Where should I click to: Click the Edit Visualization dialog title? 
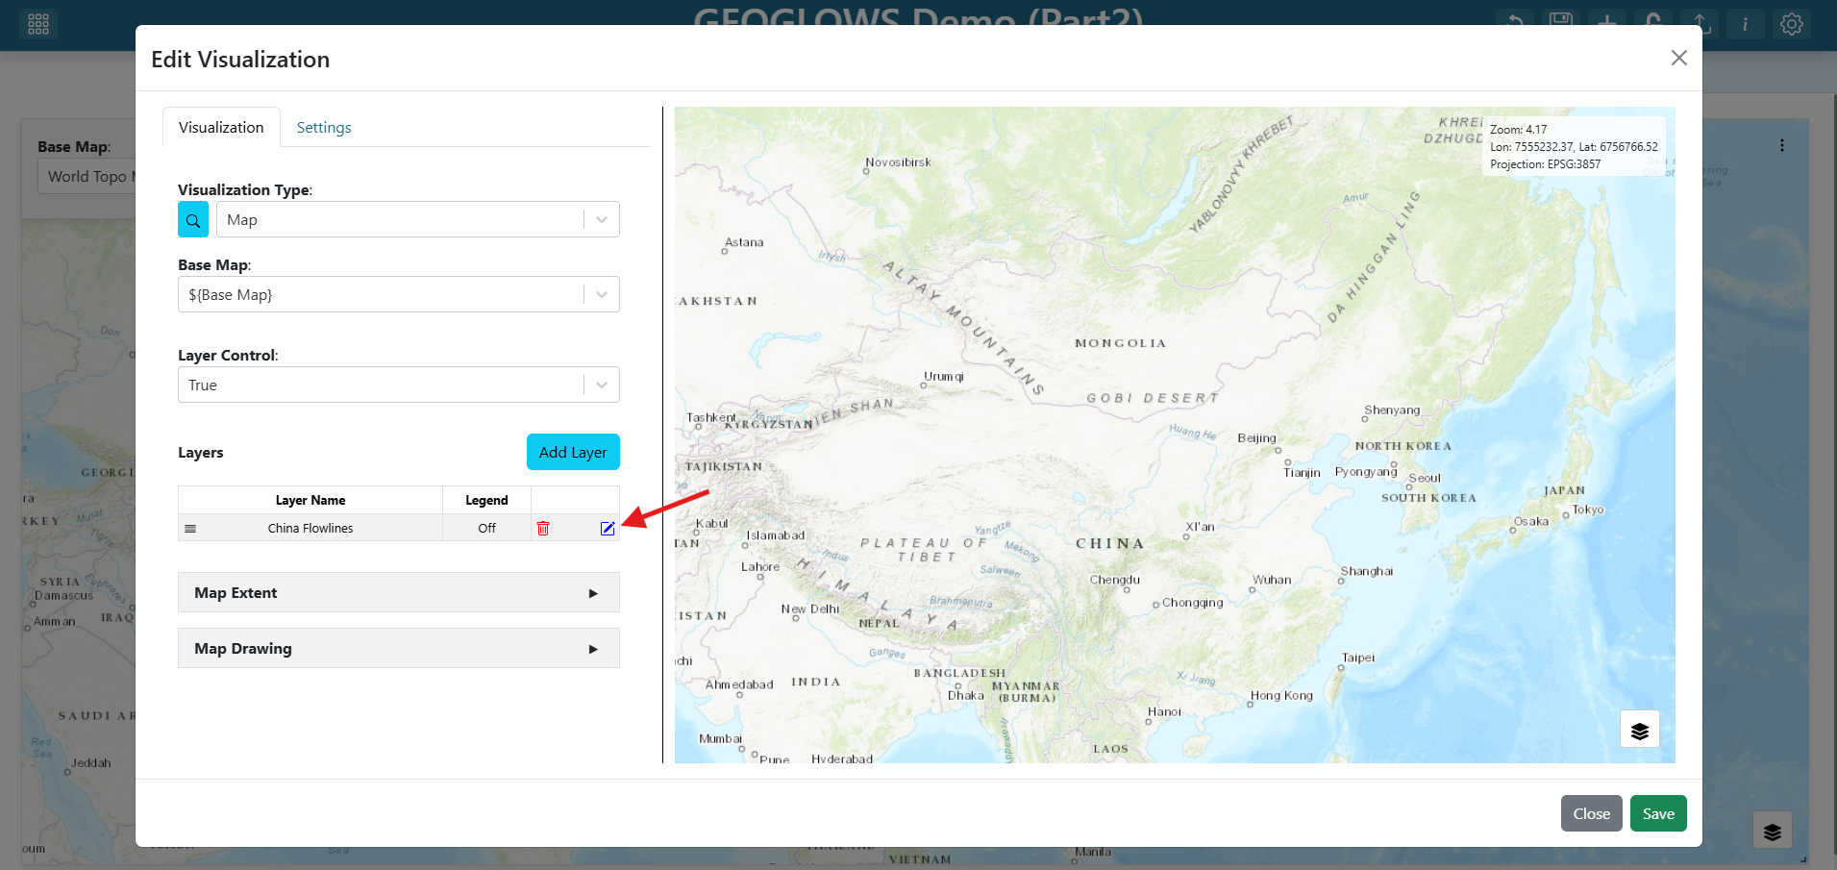coord(240,60)
